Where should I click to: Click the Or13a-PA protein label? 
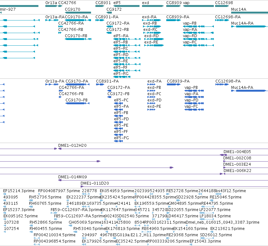[55, 81]
